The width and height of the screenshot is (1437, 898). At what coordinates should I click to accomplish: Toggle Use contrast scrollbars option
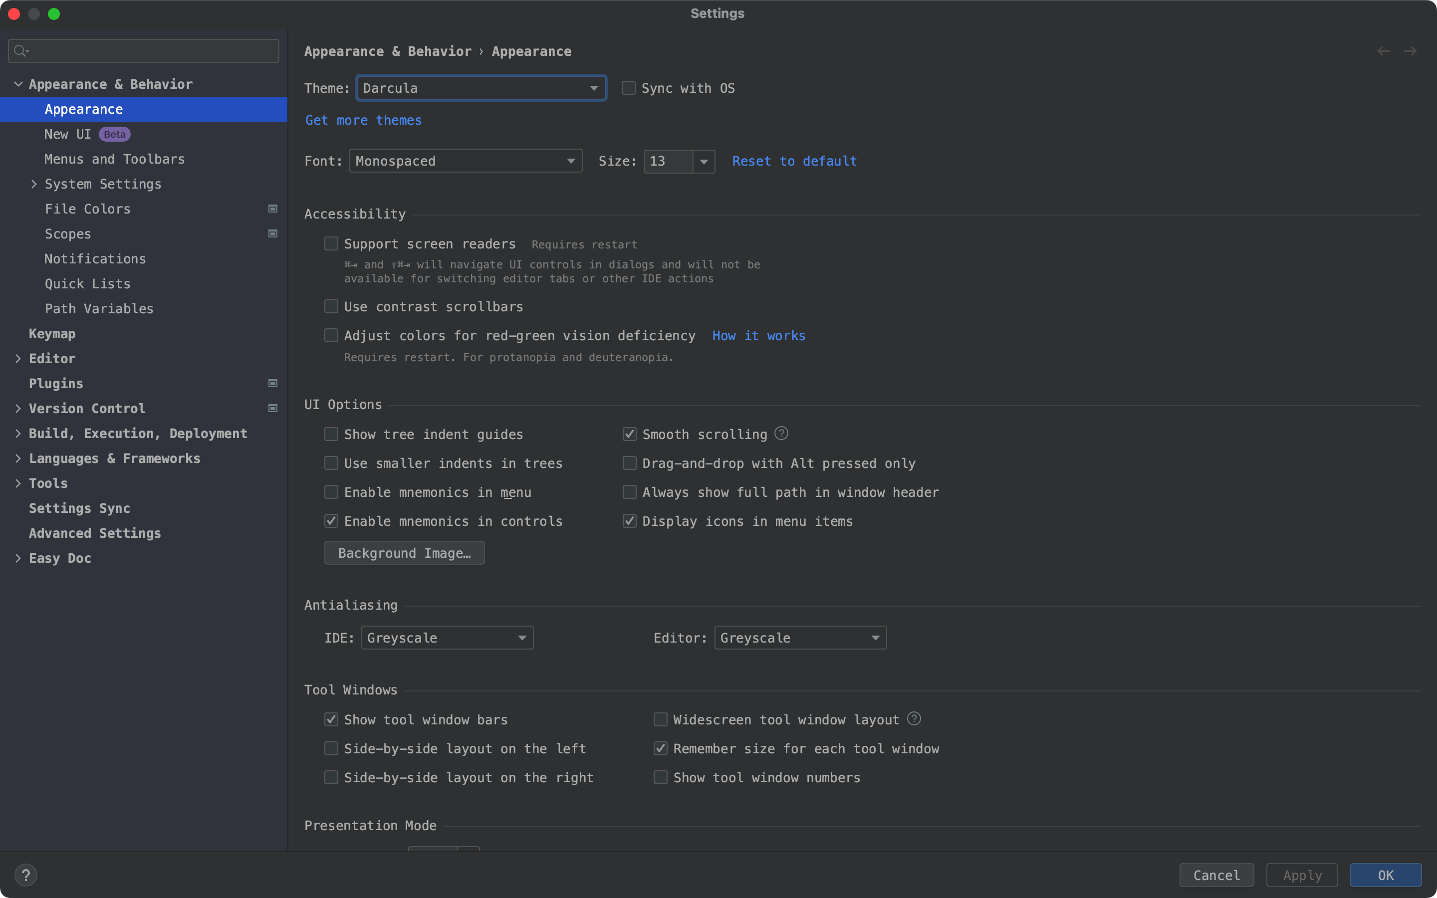coord(331,306)
